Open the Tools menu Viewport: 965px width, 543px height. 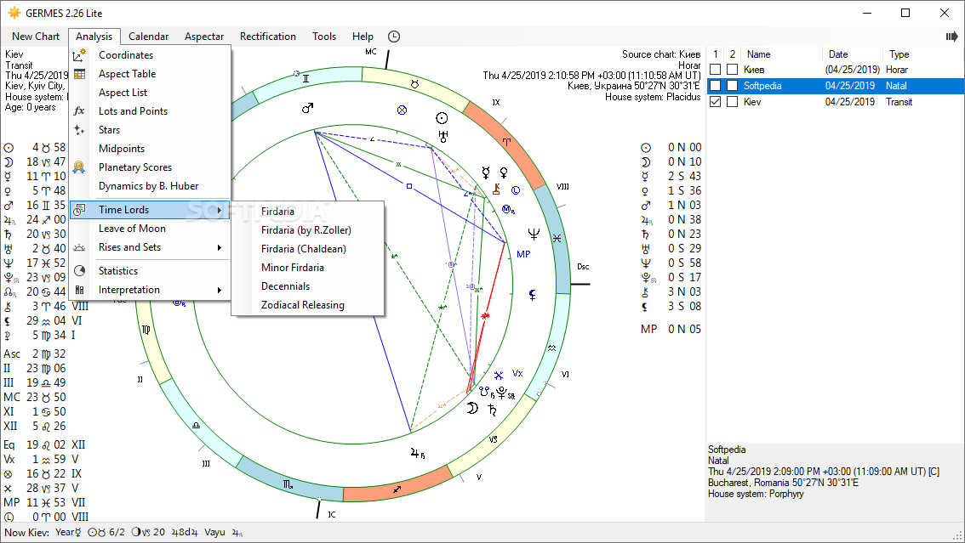coord(324,37)
